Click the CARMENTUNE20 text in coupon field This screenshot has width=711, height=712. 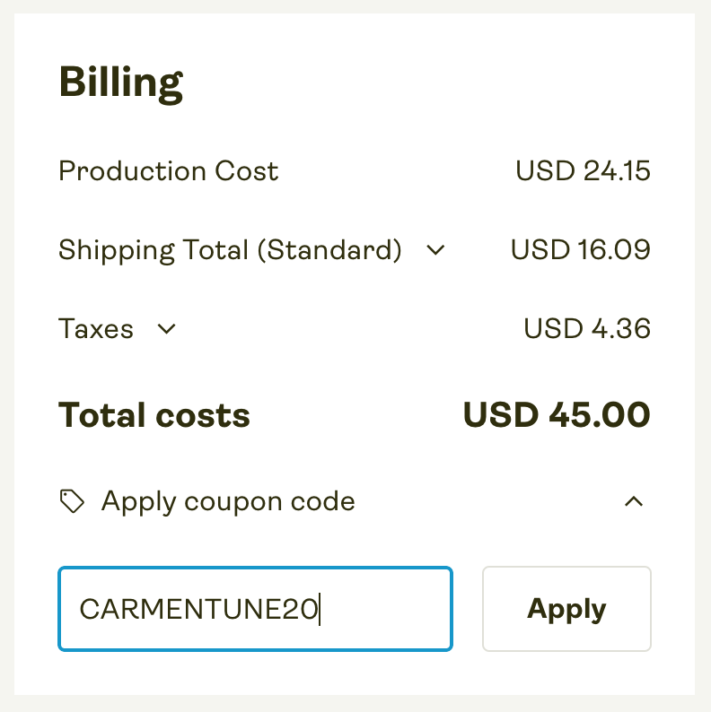point(198,610)
